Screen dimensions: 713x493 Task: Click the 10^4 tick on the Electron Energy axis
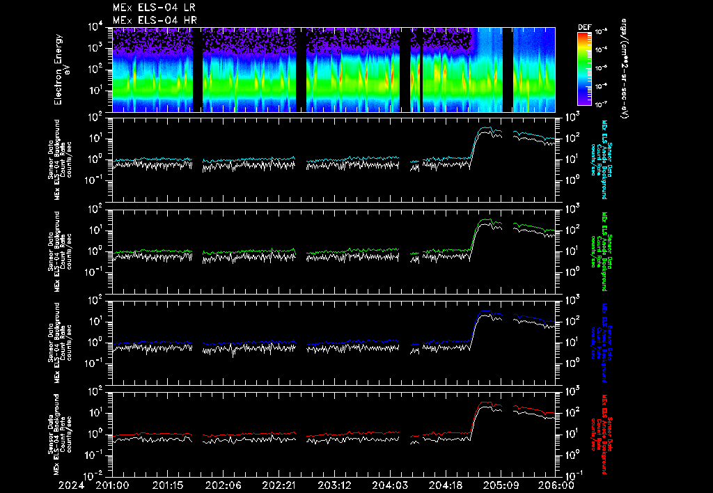[x=95, y=26]
